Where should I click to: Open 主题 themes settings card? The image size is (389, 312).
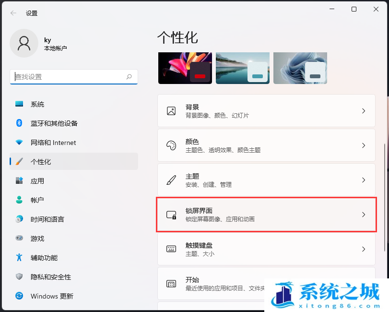266,180
